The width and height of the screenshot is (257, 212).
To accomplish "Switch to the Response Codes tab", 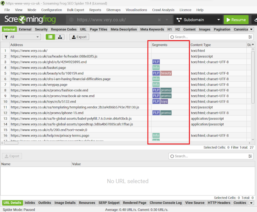I will click(x=64, y=30).
